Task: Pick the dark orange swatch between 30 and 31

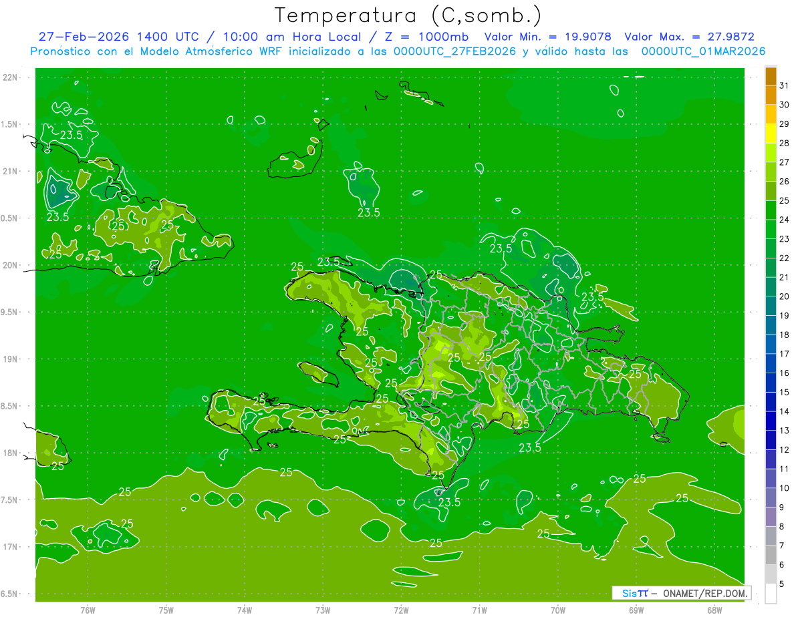Action: pos(771,95)
